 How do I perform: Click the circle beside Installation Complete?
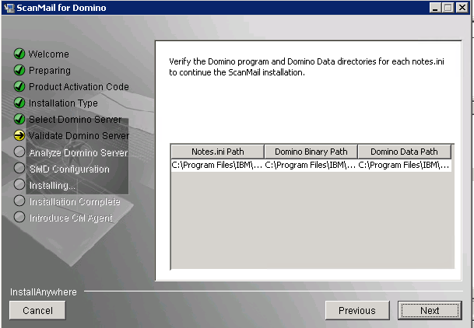pyautogui.click(x=19, y=201)
